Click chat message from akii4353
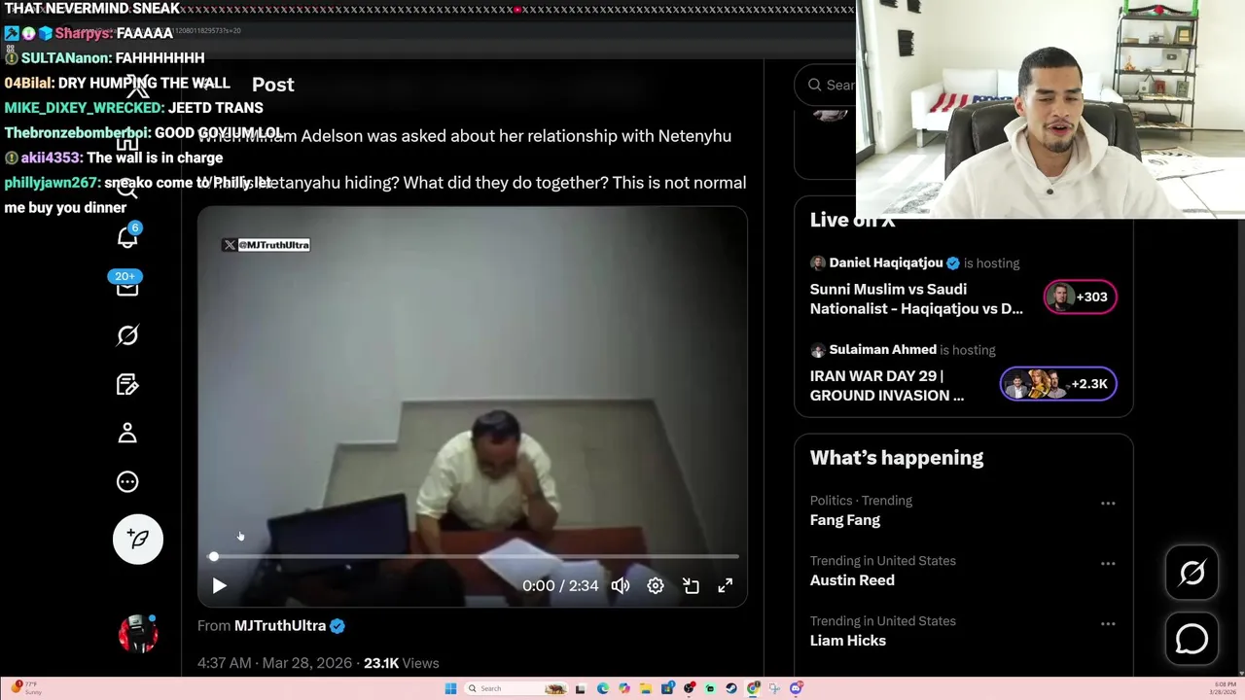This screenshot has height=700, width=1245. (x=114, y=157)
